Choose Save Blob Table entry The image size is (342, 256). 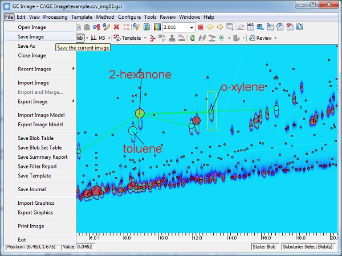(x=35, y=138)
